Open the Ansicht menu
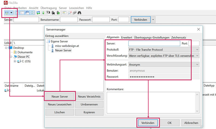The width and height of the screenshot is (216, 129). pyautogui.click(x=33, y=8)
